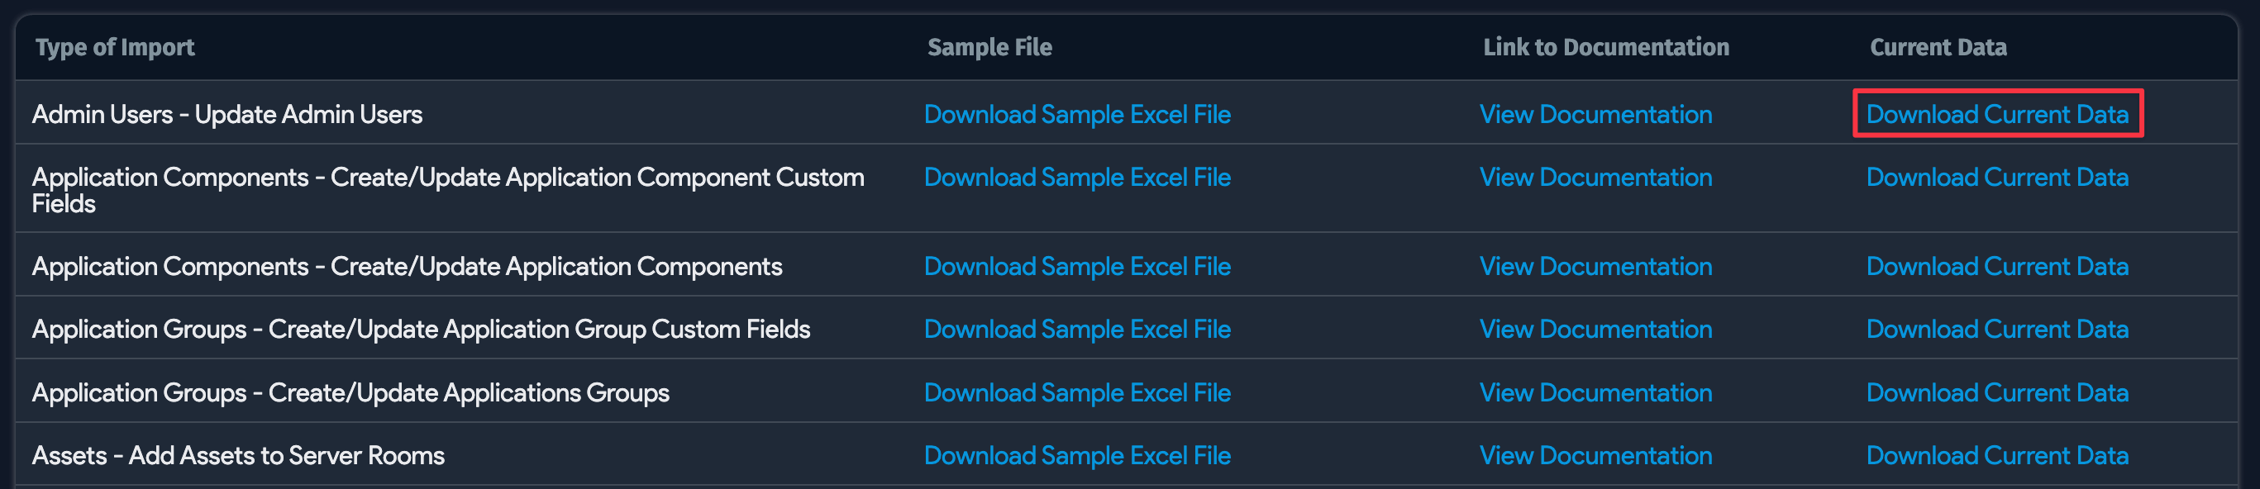Download Current Data for Assets import
Image resolution: width=2260 pixels, height=489 pixels.
(1996, 456)
